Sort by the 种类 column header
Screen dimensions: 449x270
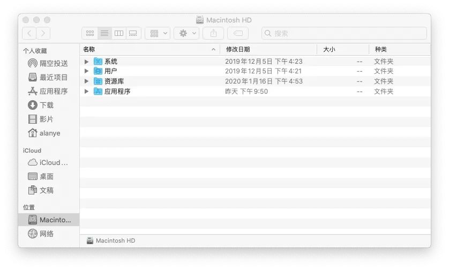(400, 49)
